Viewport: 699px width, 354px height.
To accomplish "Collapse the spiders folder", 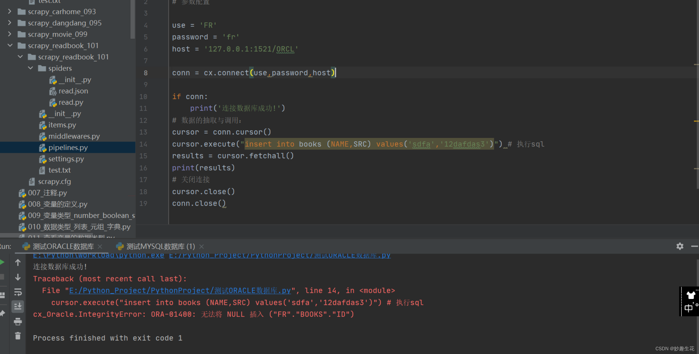I will (x=30, y=68).
